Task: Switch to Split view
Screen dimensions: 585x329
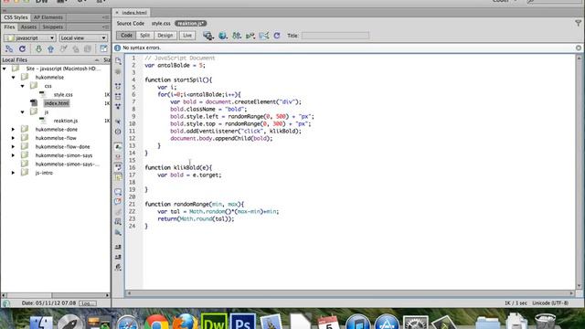Action: click(144, 36)
